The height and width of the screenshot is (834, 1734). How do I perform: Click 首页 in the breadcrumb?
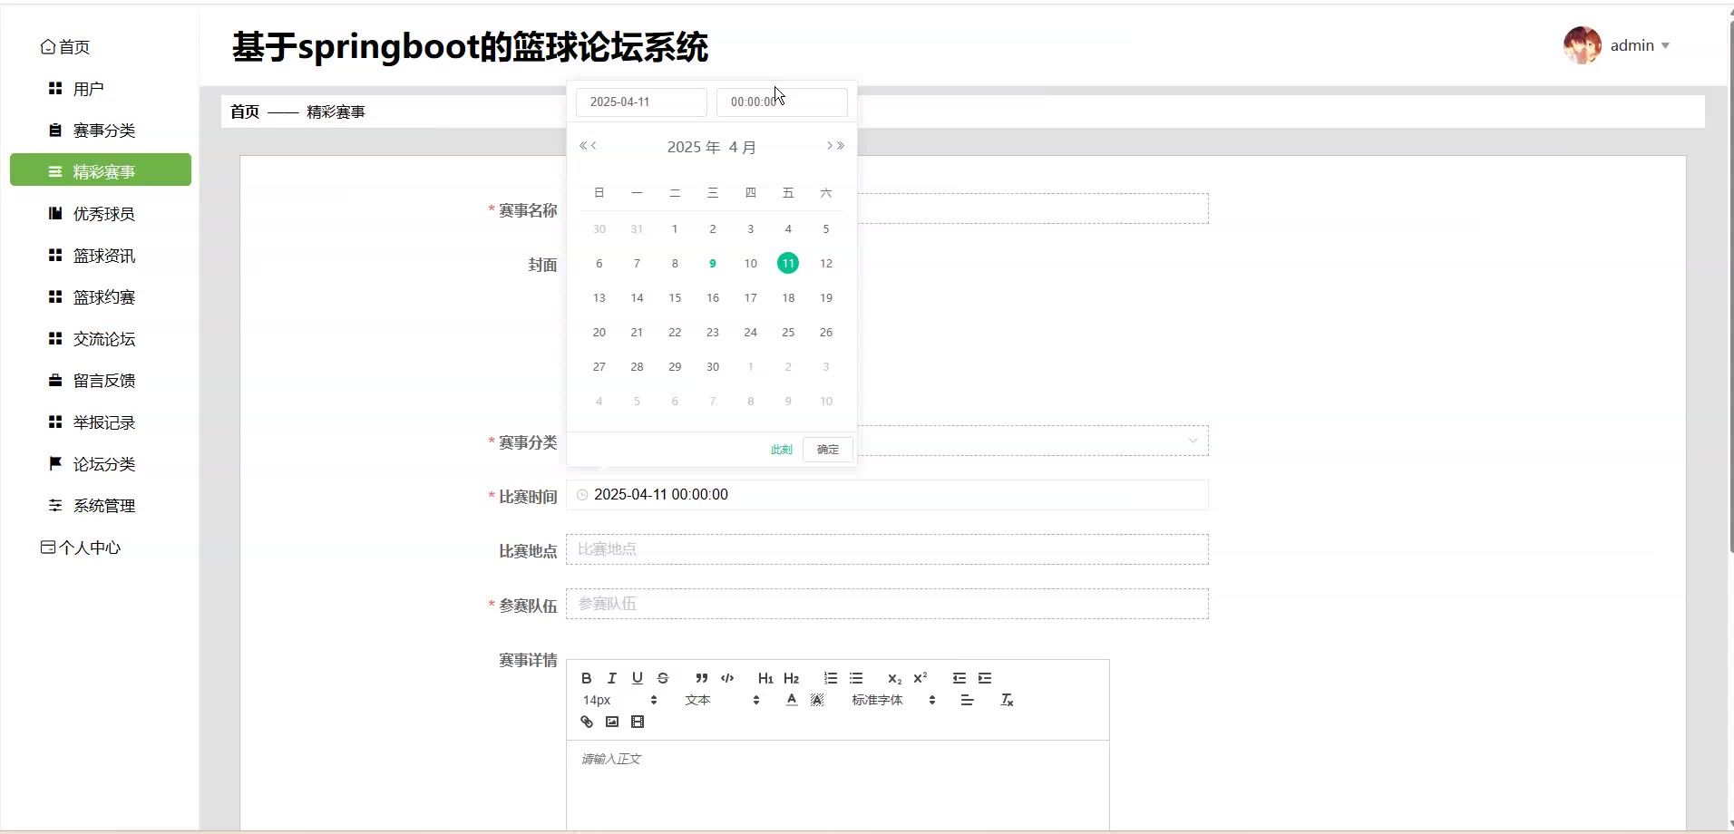click(x=245, y=112)
